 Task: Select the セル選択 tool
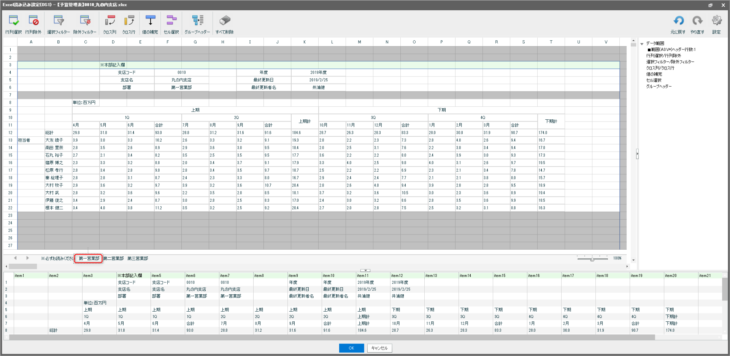click(x=171, y=24)
